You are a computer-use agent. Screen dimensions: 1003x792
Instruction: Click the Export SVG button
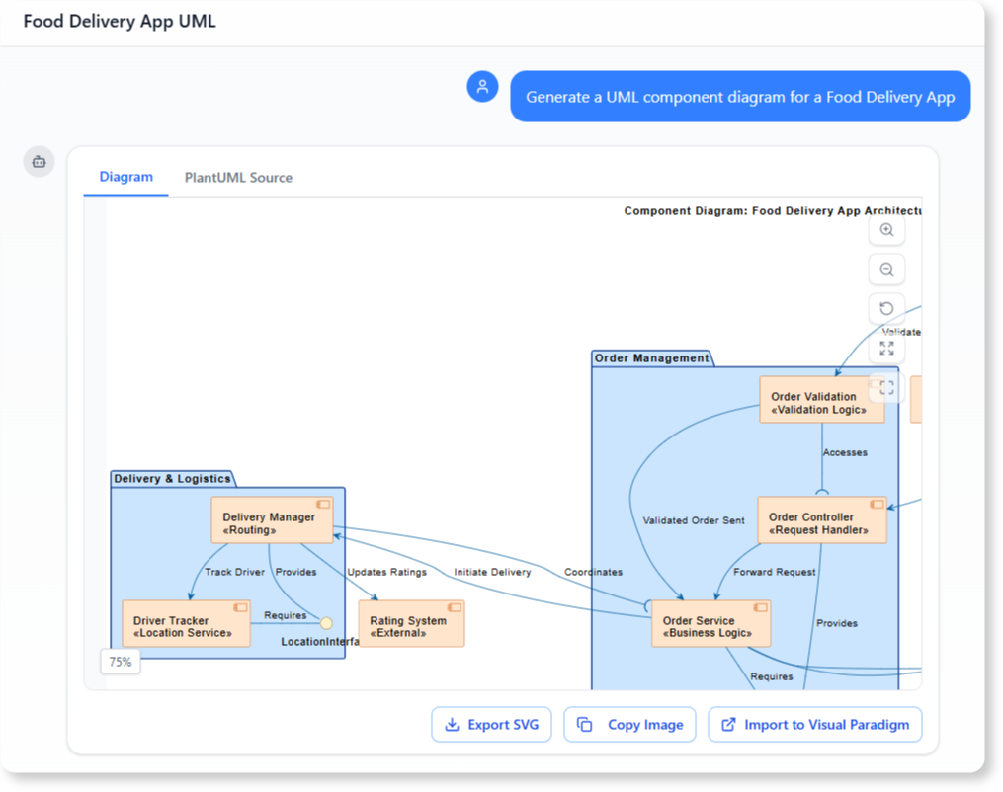[491, 724]
